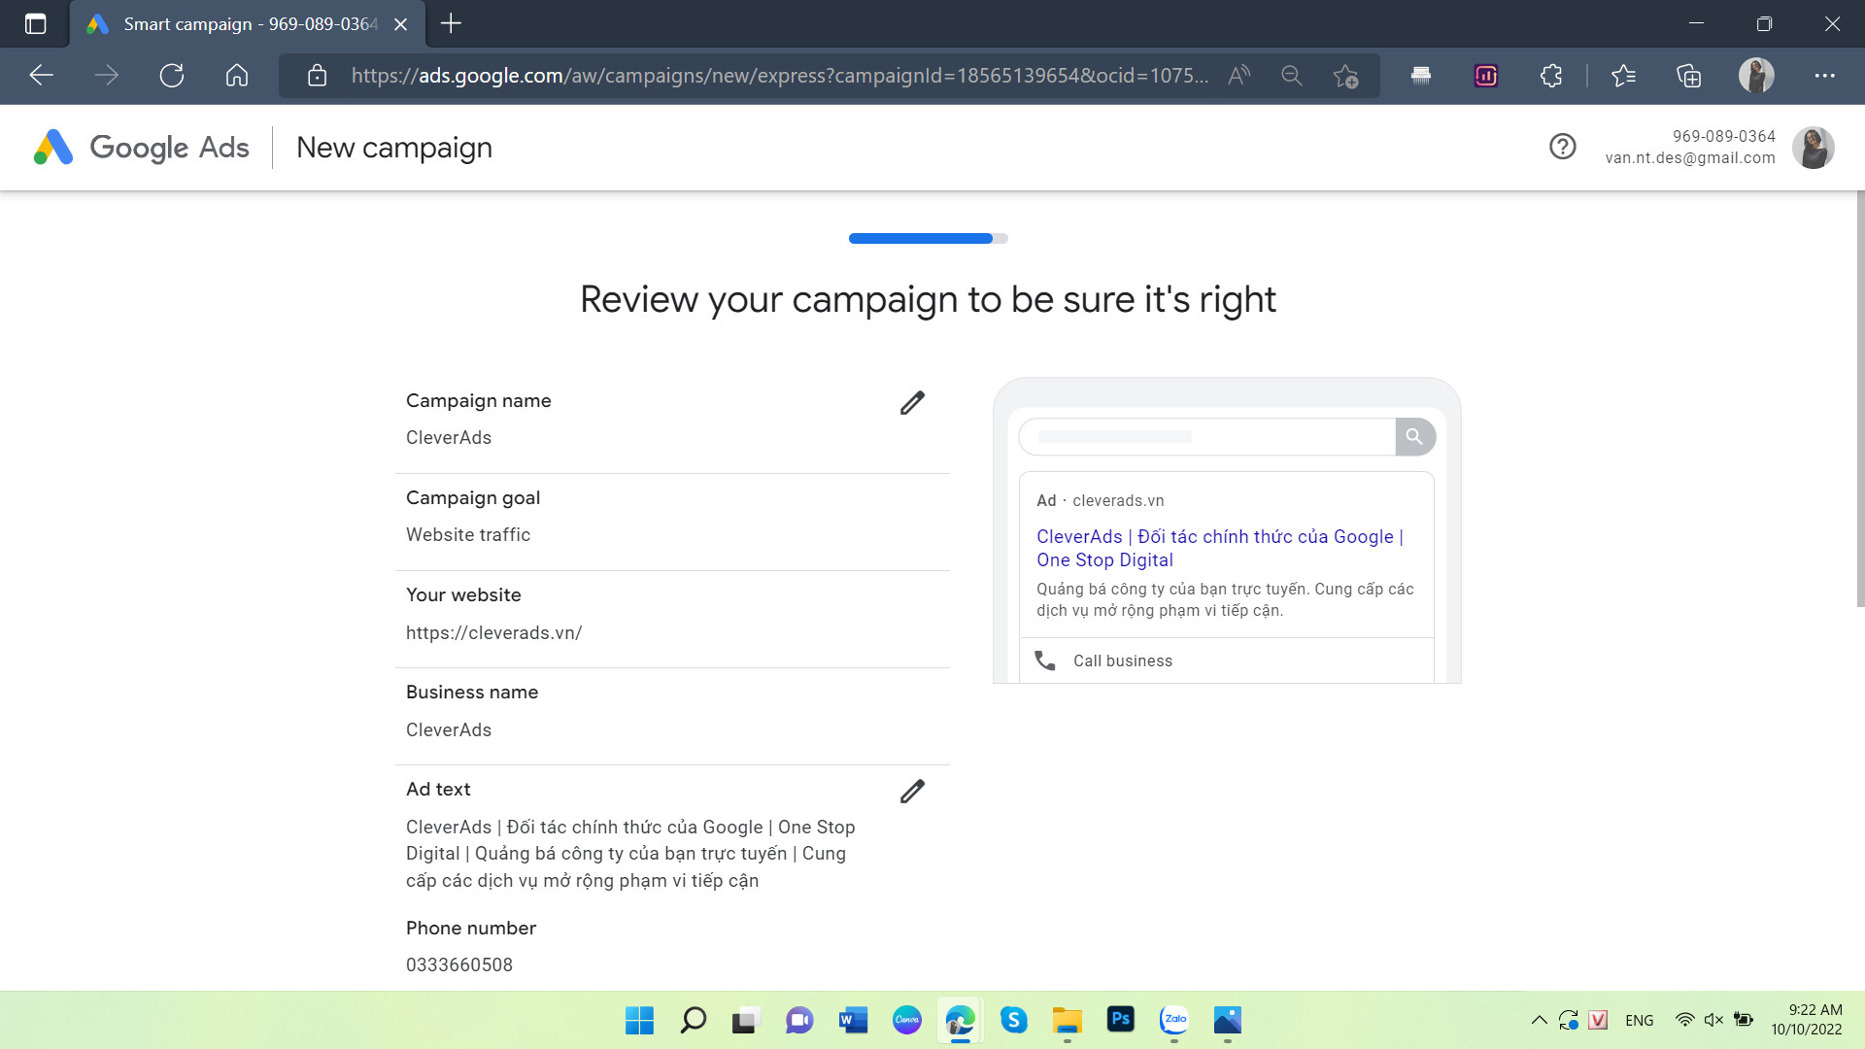Open Photoshop from the taskbar
The width and height of the screenshot is (1865, 1049).
[x=1120, y=1020]
